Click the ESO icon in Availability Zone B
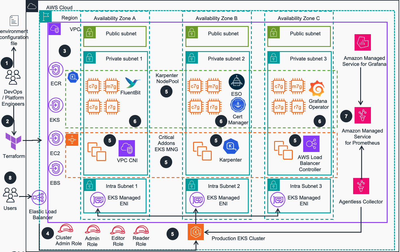 point(237,82)
